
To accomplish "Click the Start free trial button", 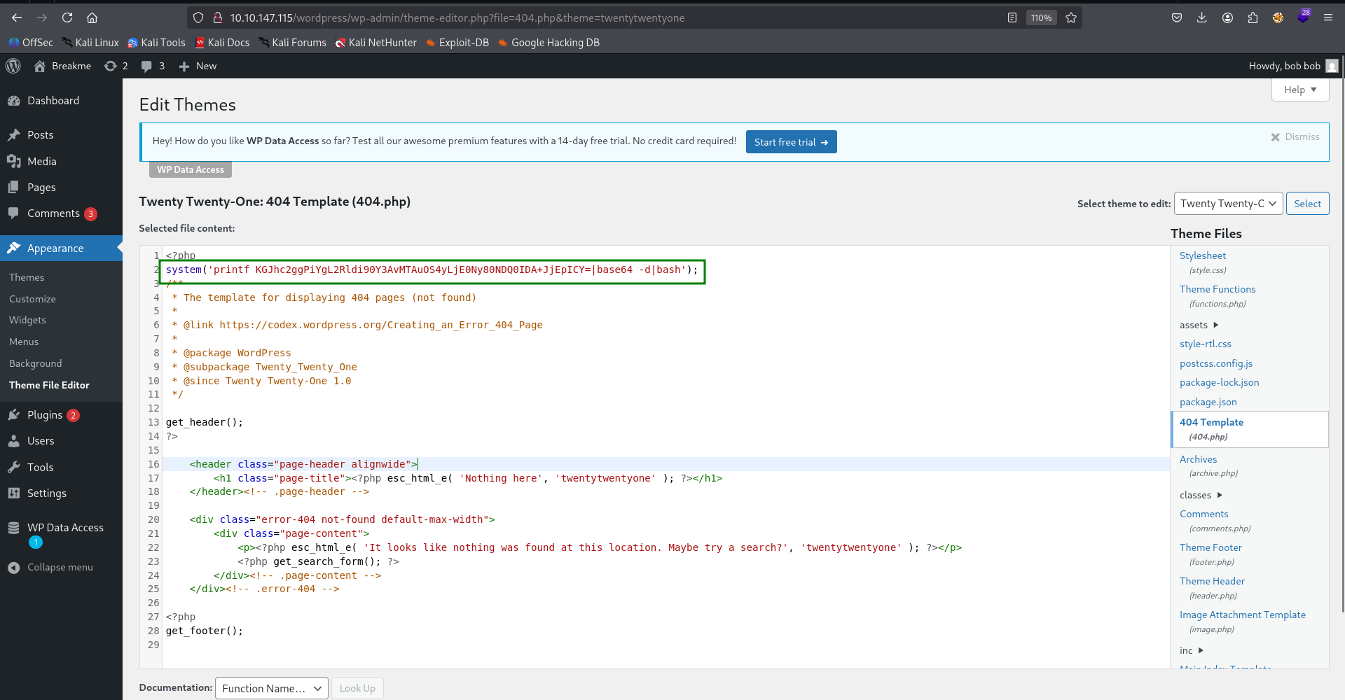I will 791,142.
